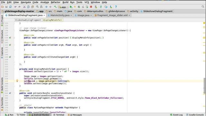Image resolution: width=206 pixels, height=116 pixels.
Task: Click the yellow analysis status indicator top right
Action: click(x=204, y=23)
